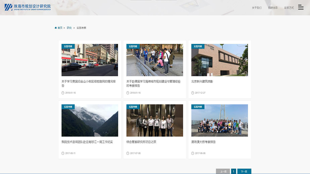The image size is (310, 174).
Task: Open the hamburger menu icon
Action: 301,7
